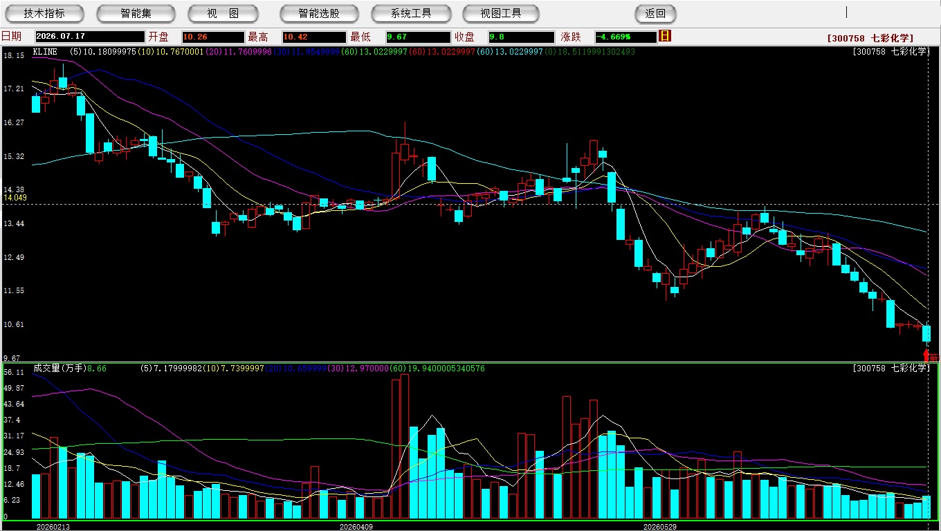Screen dimensions: 941x531
Task: Click the 12.49 price axis label
Action: [x=14, y=257]
